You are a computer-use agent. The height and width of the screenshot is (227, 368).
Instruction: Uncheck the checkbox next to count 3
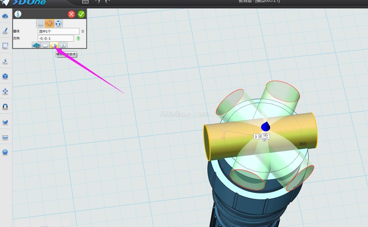260,137
